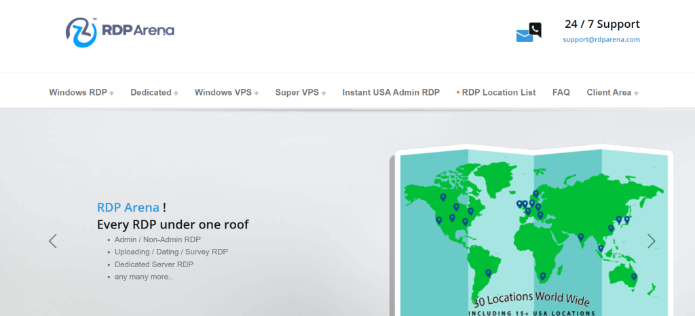Select the Uploading / Dating / Survey RDP bullet
The width and height of the screenshot is (695, 316).
(171, 252)
